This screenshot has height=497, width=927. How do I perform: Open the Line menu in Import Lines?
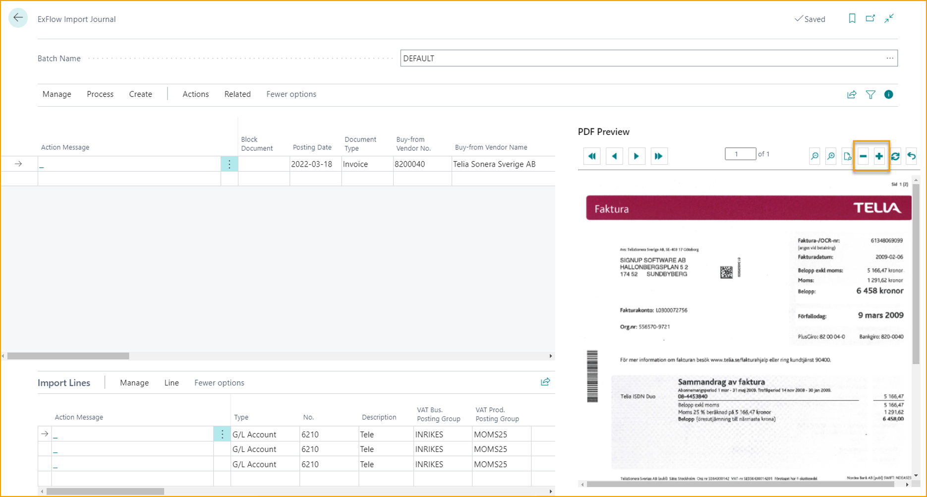[172, 383]
